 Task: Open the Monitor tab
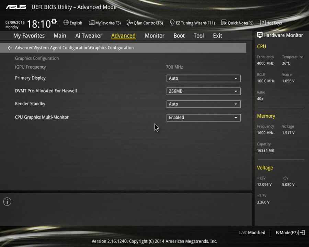pos(154,35)
